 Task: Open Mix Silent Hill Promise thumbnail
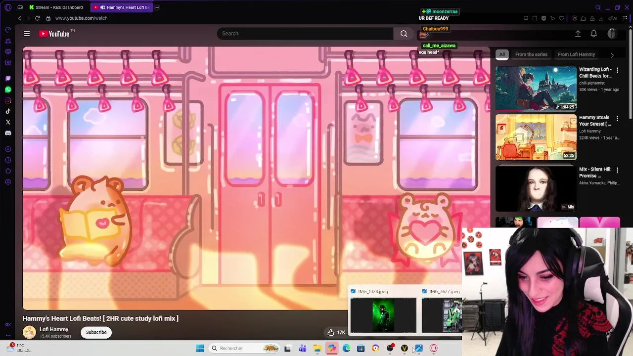pyautogui.click(x=536, y=188)
